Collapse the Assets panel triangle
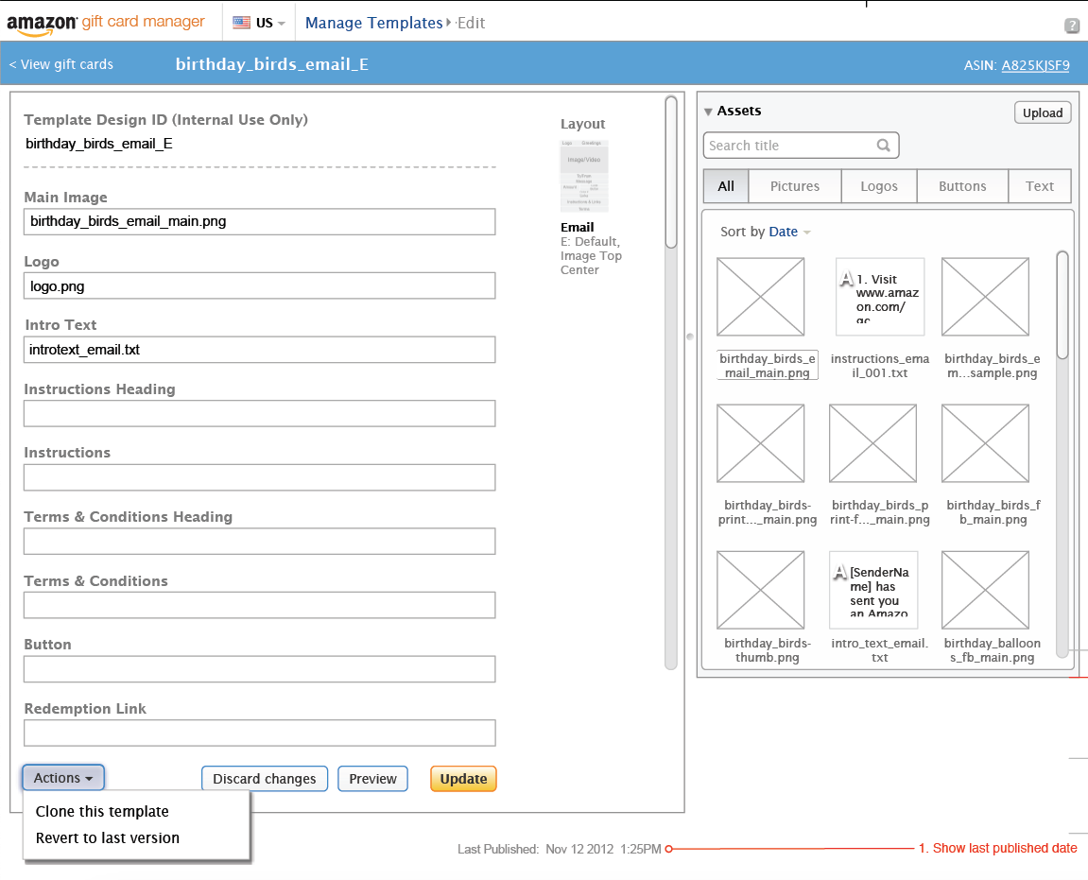The width and height of the screenshot is (1088, 880). 708,112
